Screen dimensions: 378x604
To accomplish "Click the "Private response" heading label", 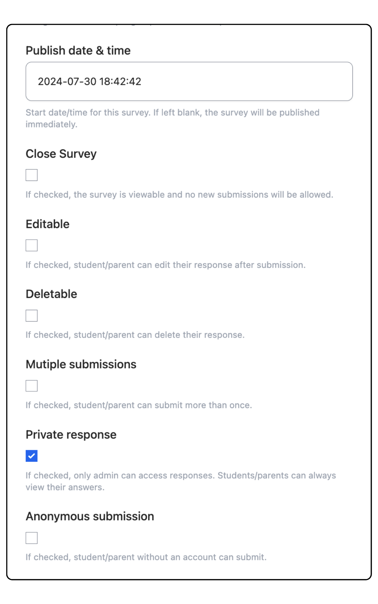I will [71, 435].
